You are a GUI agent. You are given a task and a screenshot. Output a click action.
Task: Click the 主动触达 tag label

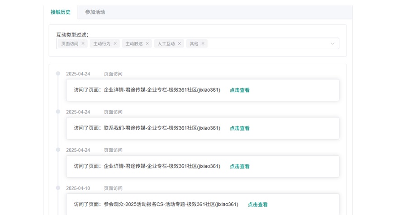click(134, 44)
